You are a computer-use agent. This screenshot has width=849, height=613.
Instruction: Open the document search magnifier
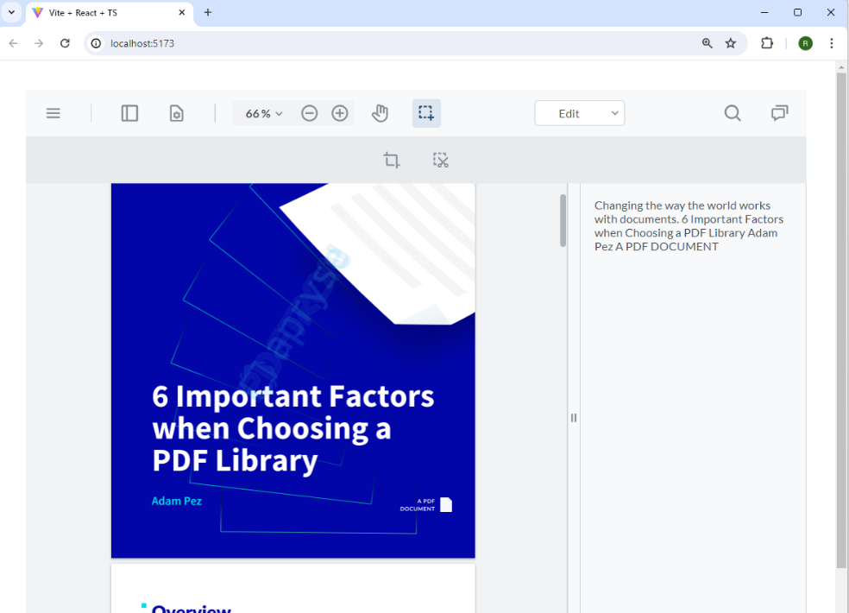(x=733, y=113)
